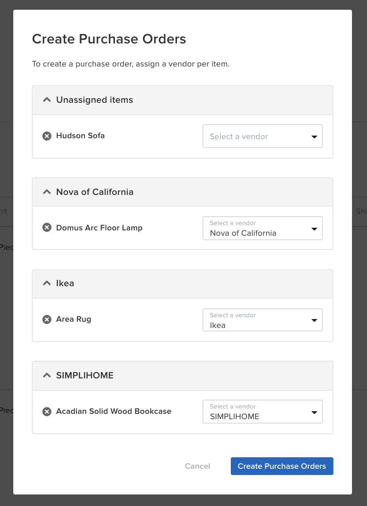Open the Select a vendor dropdown for Hudson Sofa

(256, 136)
